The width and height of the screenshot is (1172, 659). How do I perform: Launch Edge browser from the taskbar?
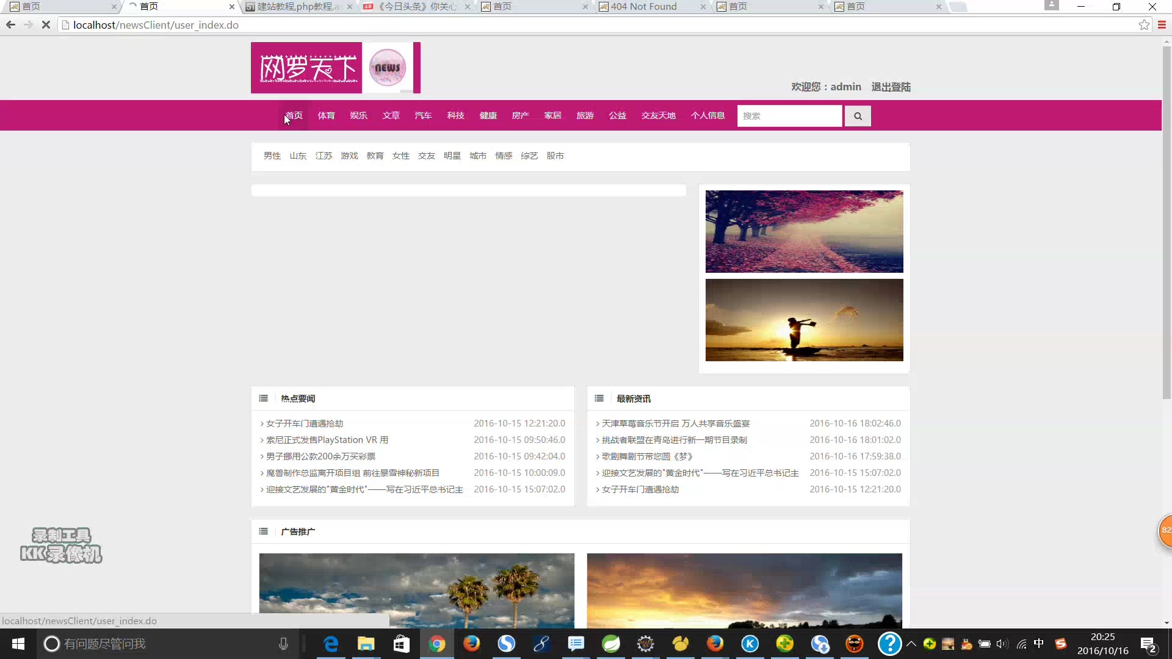coord(331,644)
